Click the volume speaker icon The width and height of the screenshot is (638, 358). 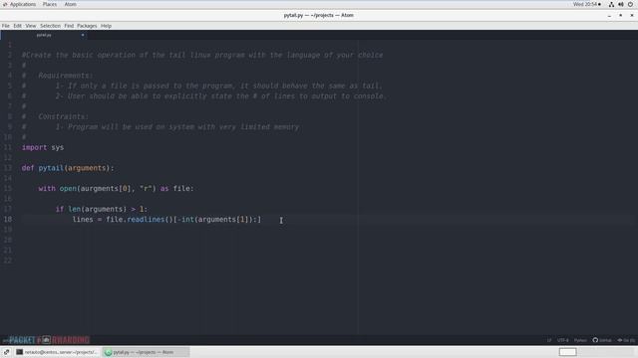(x=621, y=4)
